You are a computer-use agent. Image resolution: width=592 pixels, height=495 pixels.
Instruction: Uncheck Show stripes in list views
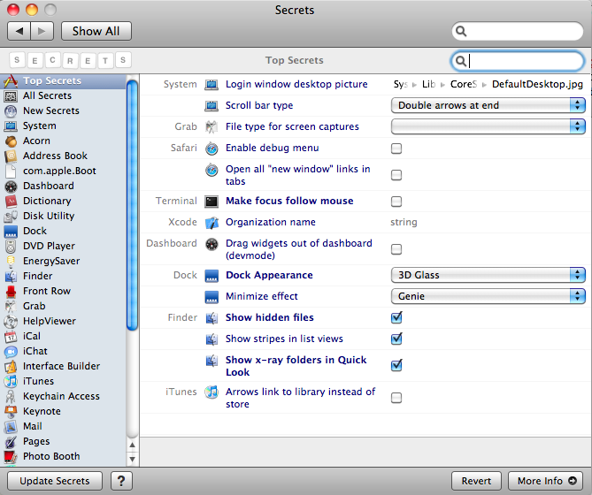[x=396, y=339]
